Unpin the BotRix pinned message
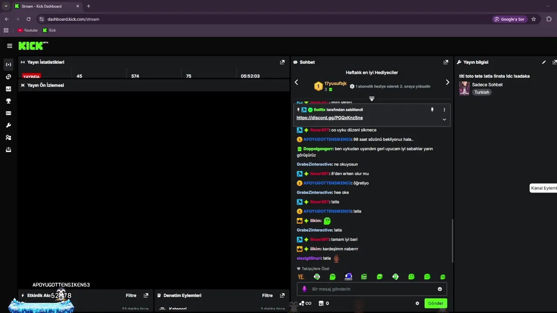Viewport: 557px width, 313px height. tap(432, 110)
